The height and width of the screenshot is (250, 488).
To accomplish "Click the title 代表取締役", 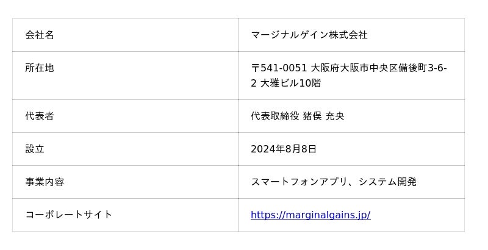I will pos(275,116).
